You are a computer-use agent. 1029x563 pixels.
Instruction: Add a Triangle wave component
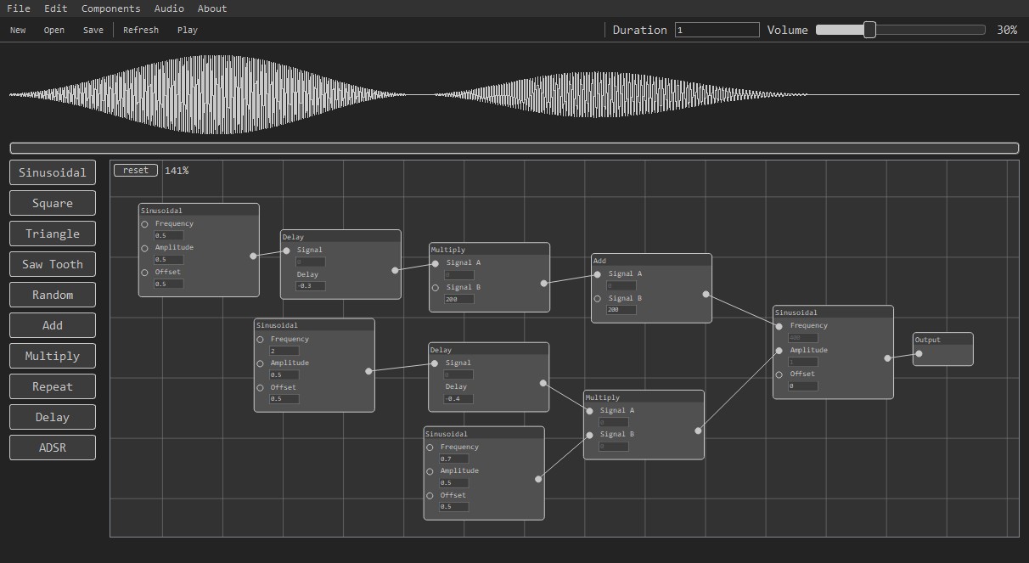tap(52, 234)
